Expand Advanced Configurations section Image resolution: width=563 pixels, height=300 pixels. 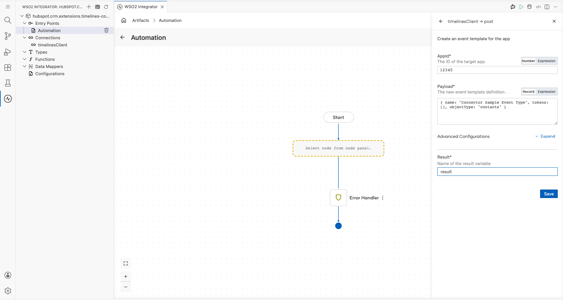pyautogui.click(x=545, y=136)
